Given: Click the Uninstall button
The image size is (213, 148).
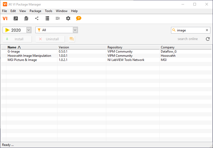Looking at the screenshot, I should click(x=50, y=39).
